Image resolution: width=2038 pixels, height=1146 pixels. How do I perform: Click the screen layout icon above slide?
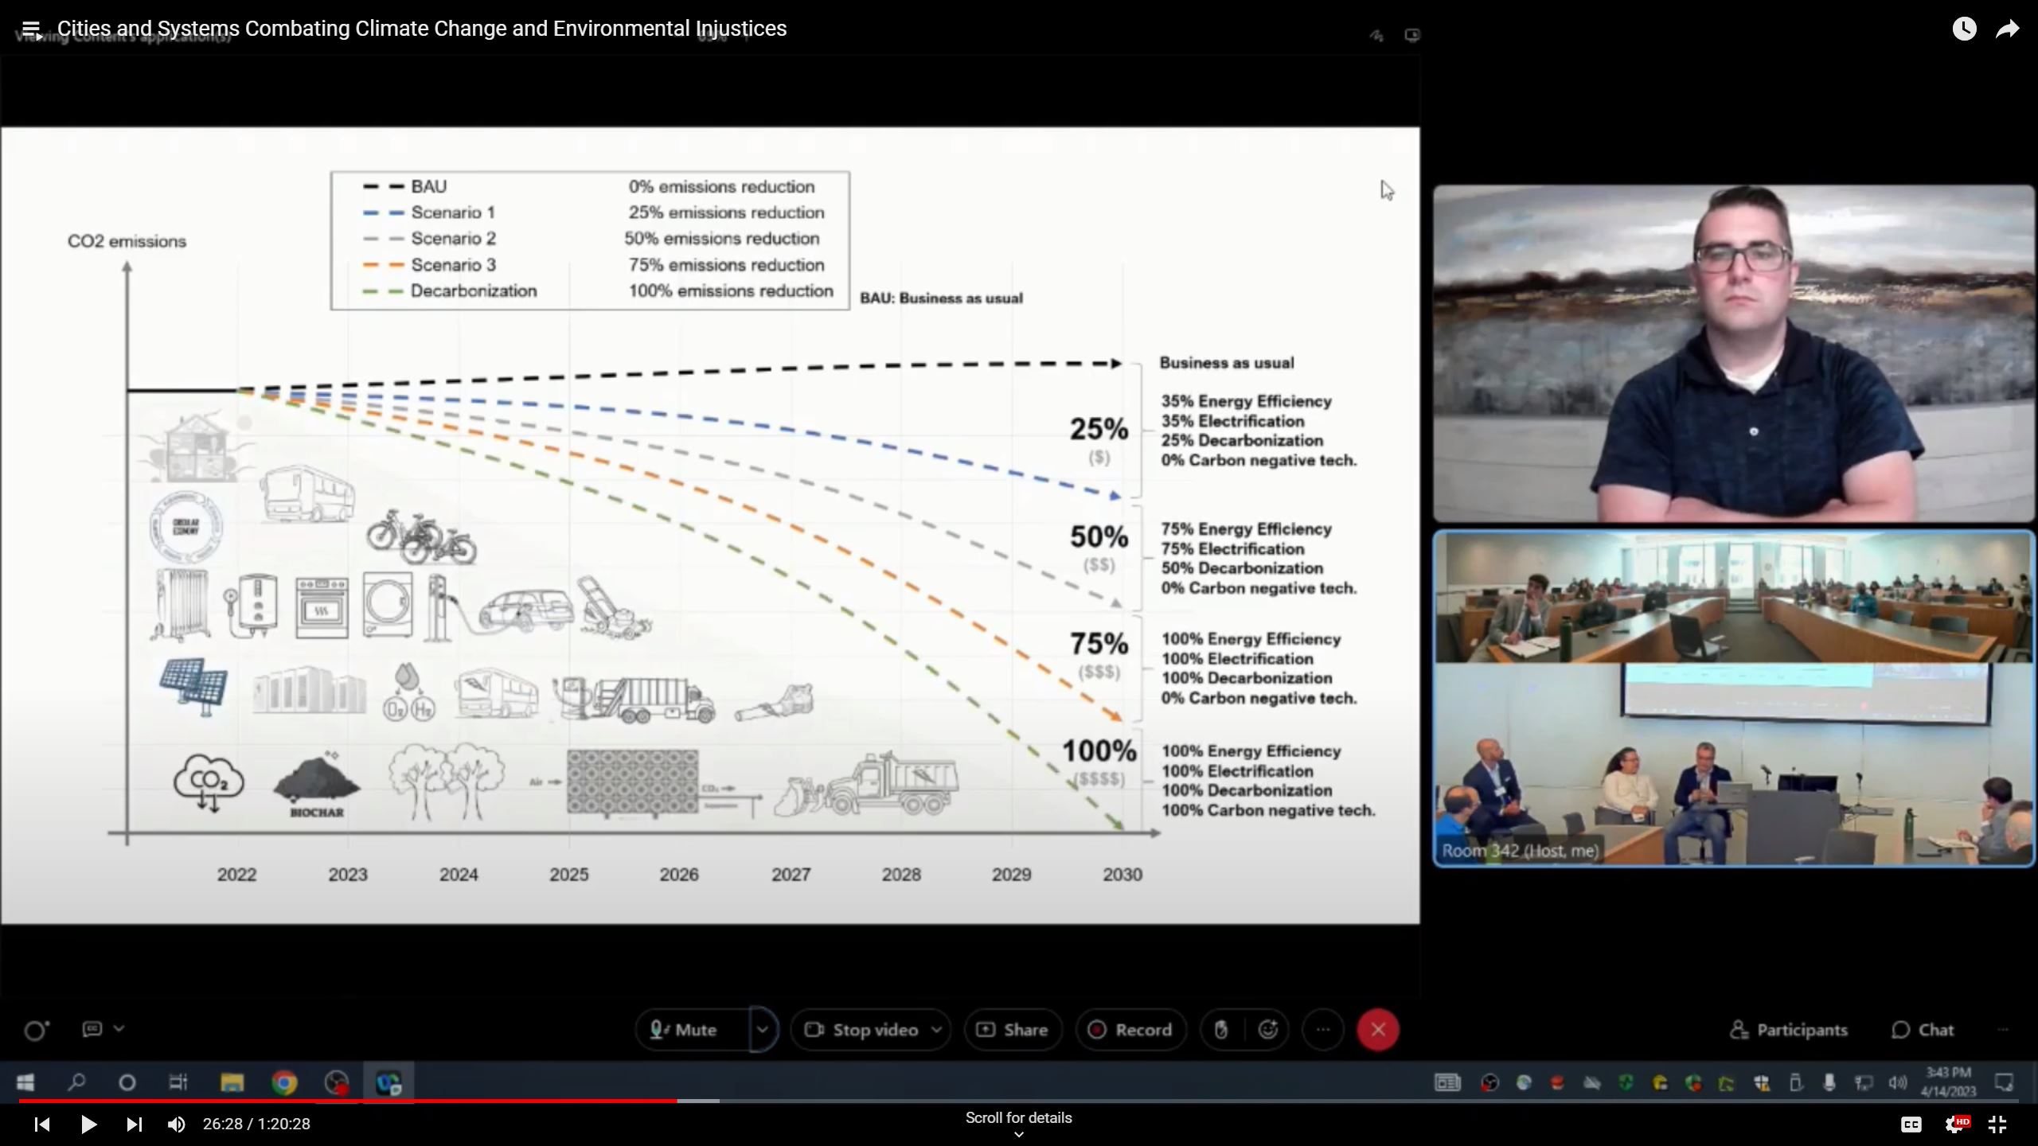point(1412,35)
